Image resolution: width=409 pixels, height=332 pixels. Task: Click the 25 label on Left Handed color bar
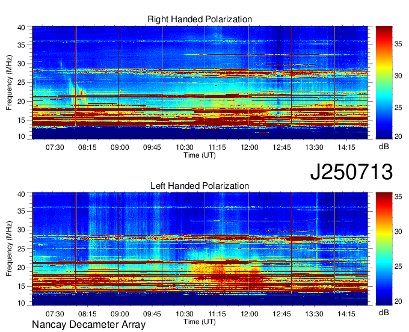(x=398, y=266)
